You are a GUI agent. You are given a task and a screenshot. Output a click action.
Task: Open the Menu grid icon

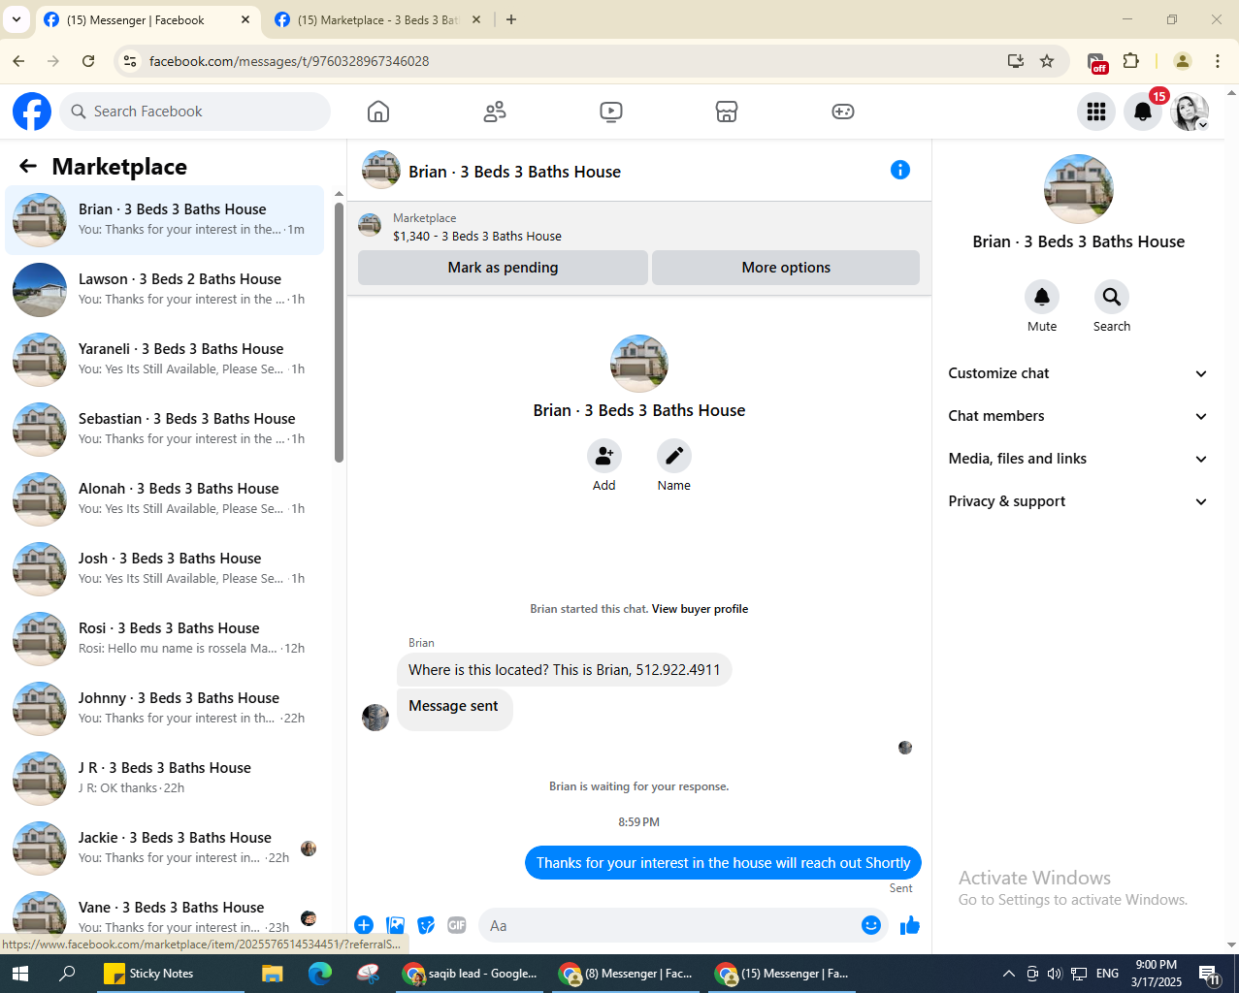click(1096, 112)
